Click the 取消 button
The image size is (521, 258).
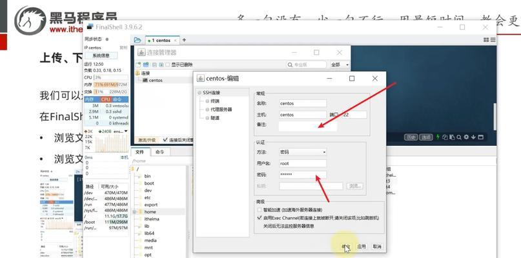point(377,246)
